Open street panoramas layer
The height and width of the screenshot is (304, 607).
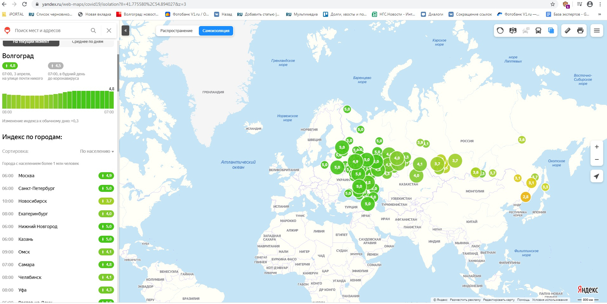click(513, 30)
